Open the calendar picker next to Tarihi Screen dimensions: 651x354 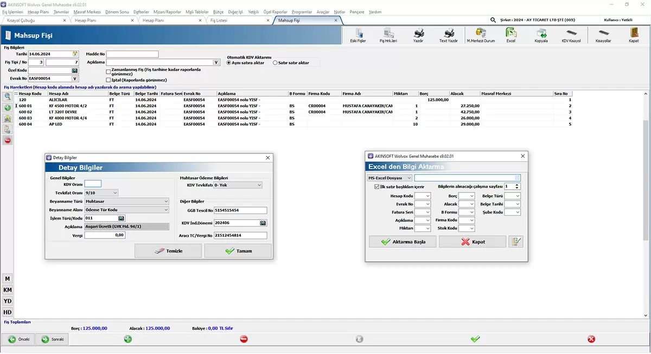(75, 54)
